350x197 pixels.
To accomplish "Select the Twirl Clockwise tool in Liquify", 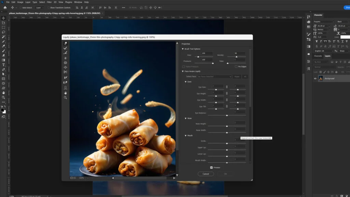I will click(x=65, y=58).
